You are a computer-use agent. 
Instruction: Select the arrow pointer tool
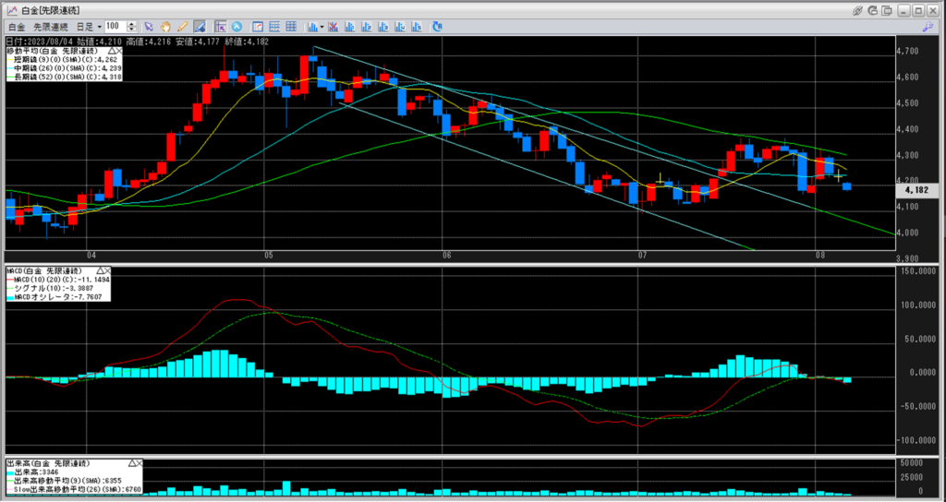point(149,27)
